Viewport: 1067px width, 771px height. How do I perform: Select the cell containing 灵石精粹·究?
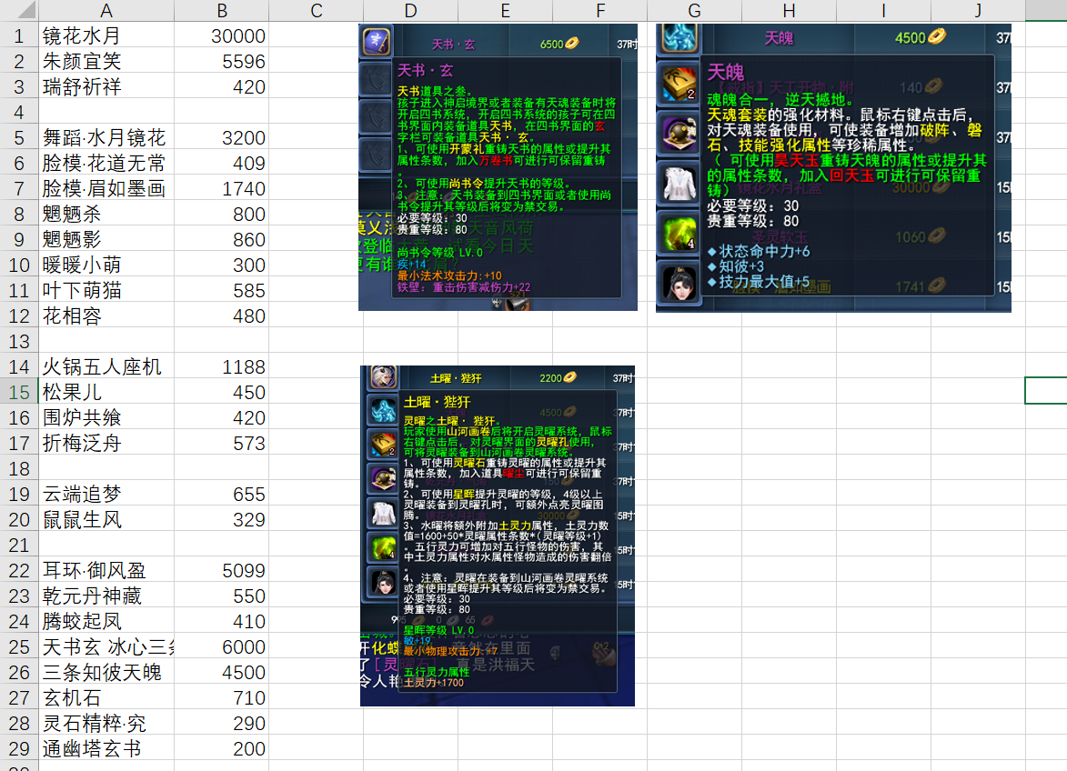(x=106, y=724)
